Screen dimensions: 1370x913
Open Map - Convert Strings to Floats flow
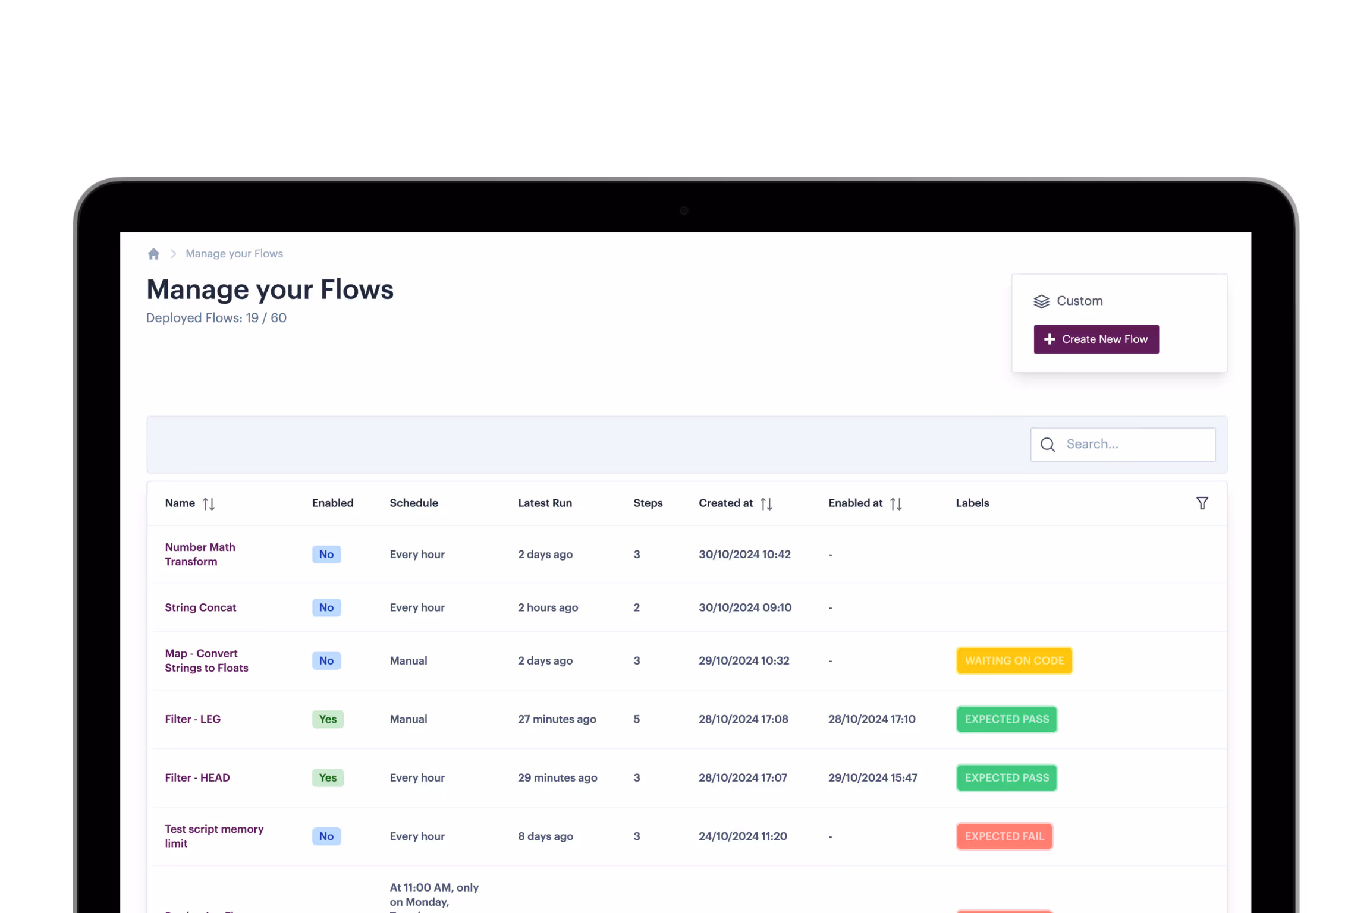(206, 660)
